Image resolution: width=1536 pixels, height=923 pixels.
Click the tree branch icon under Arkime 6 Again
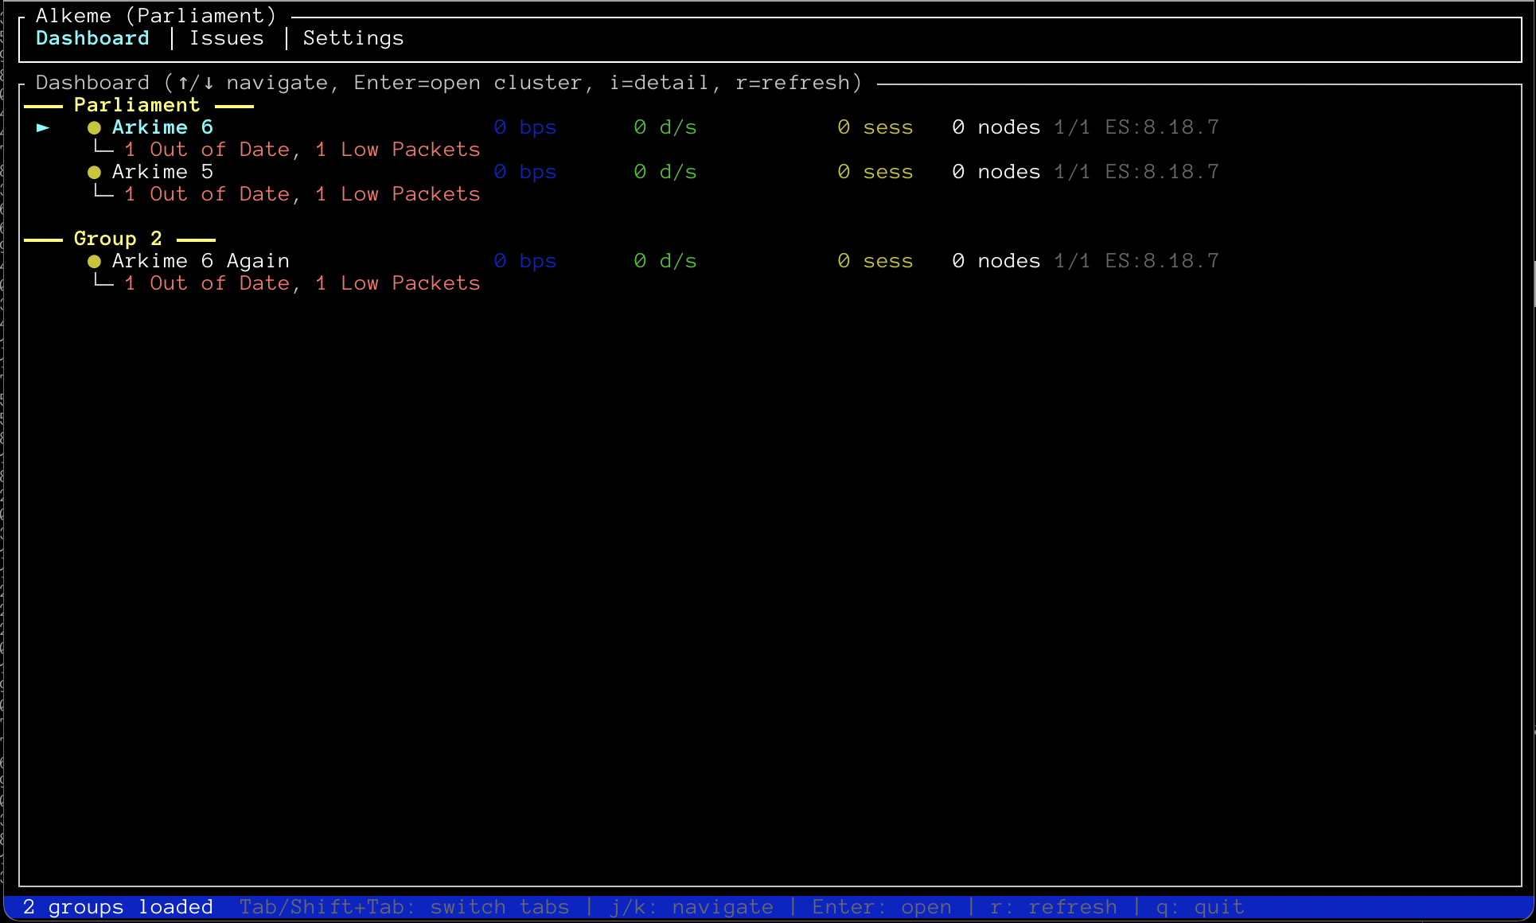coord(103,282)
